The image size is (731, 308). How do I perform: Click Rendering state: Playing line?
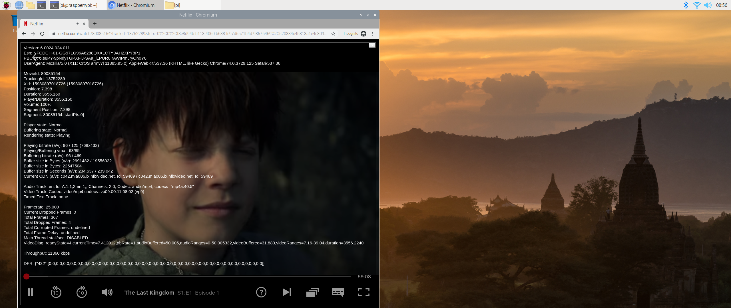click(47, 135)
